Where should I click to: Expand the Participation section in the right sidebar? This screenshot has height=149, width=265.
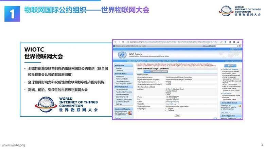(x=226, y=93)
